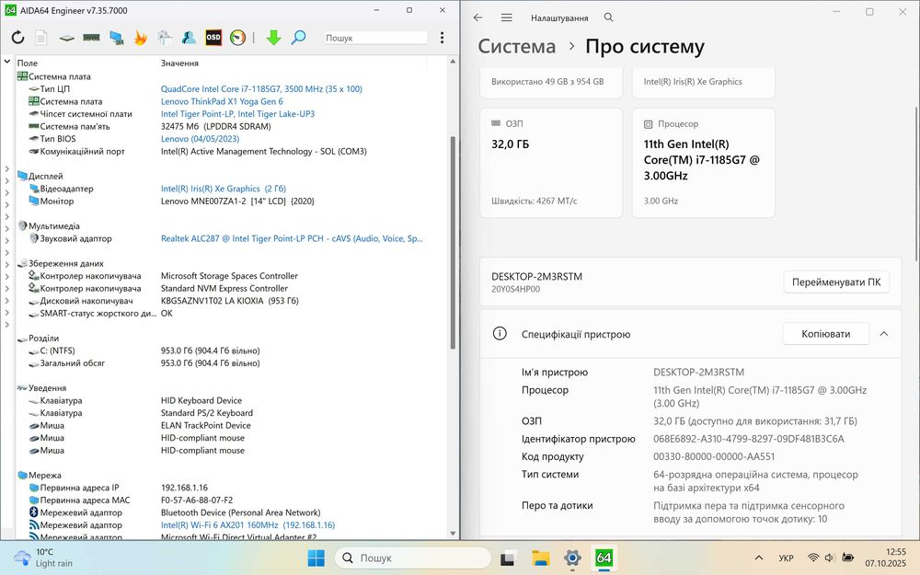This screenshot has height=575, width=920.
Task: Open the three-dot menu in AIDA64
Action: (x=442, y=38)
